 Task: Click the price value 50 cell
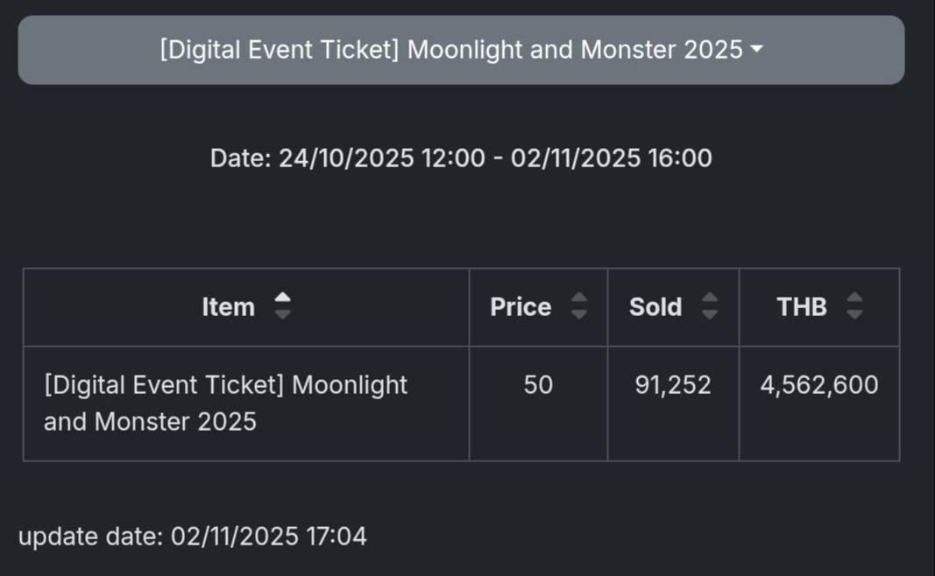pyautogui.click(x=538, y=385)
